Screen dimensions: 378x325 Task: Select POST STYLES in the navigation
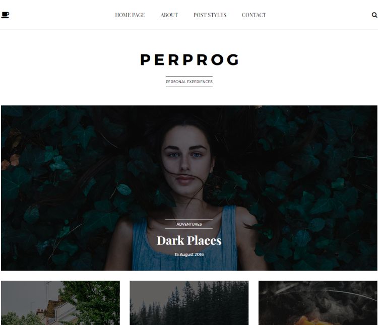(x=210, y=15)
